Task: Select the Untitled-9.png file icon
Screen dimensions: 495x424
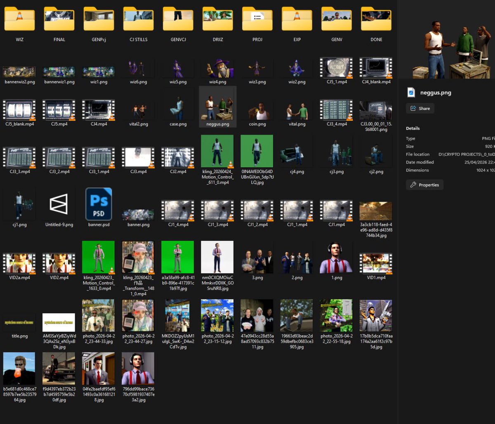Action: click(59, 204)
